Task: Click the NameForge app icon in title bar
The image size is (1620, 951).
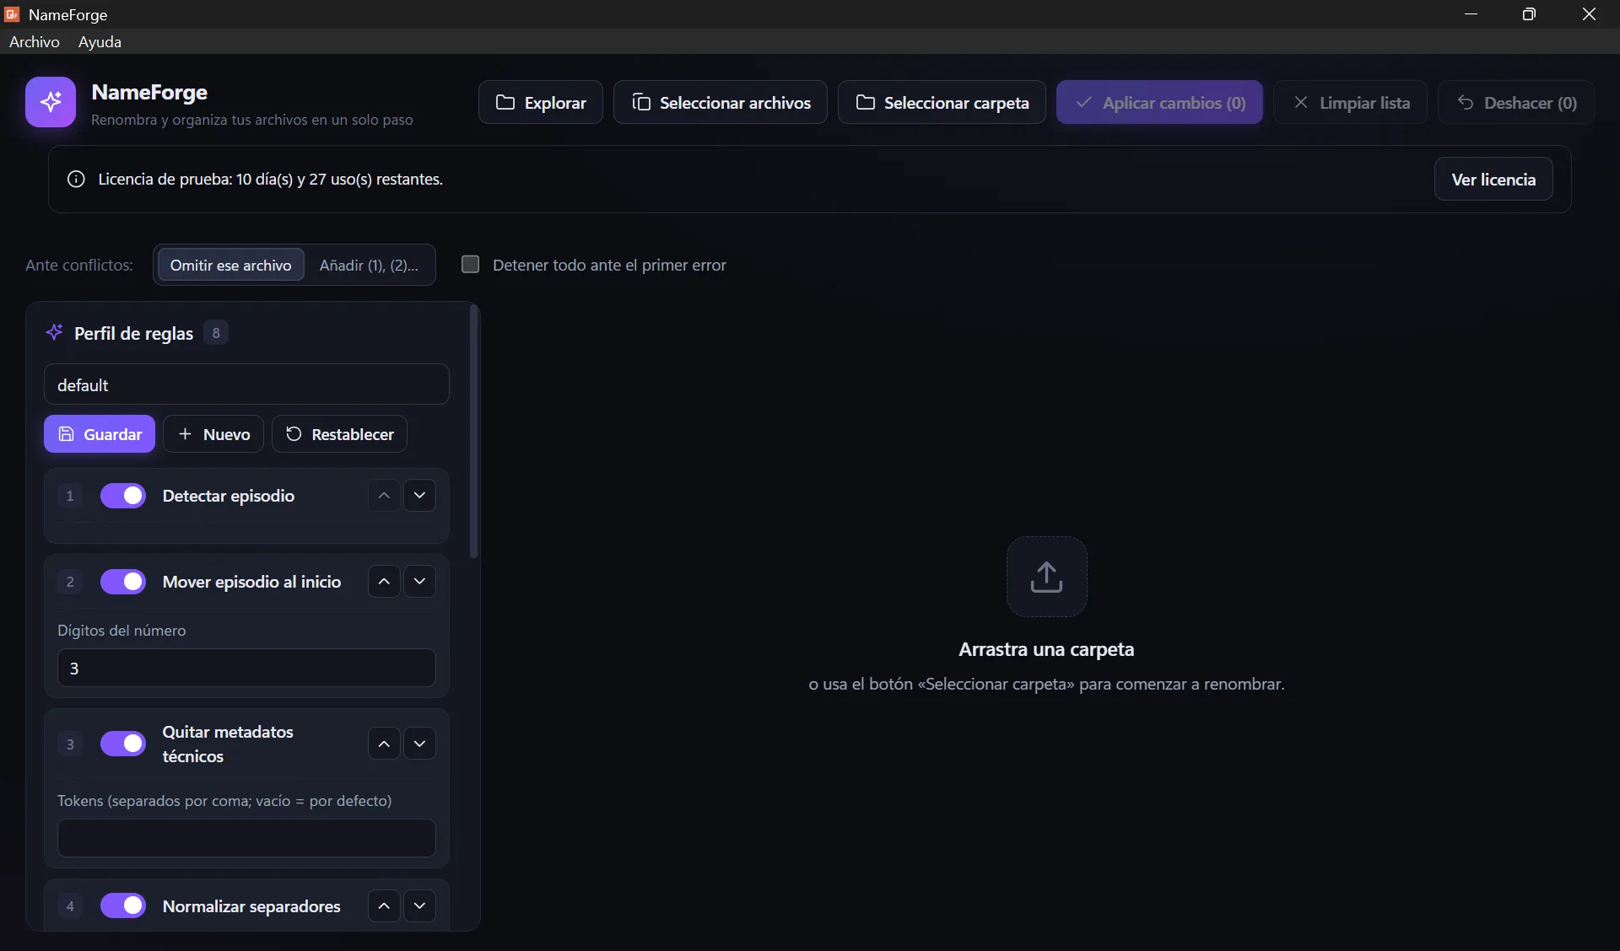Action: [12, 14]
